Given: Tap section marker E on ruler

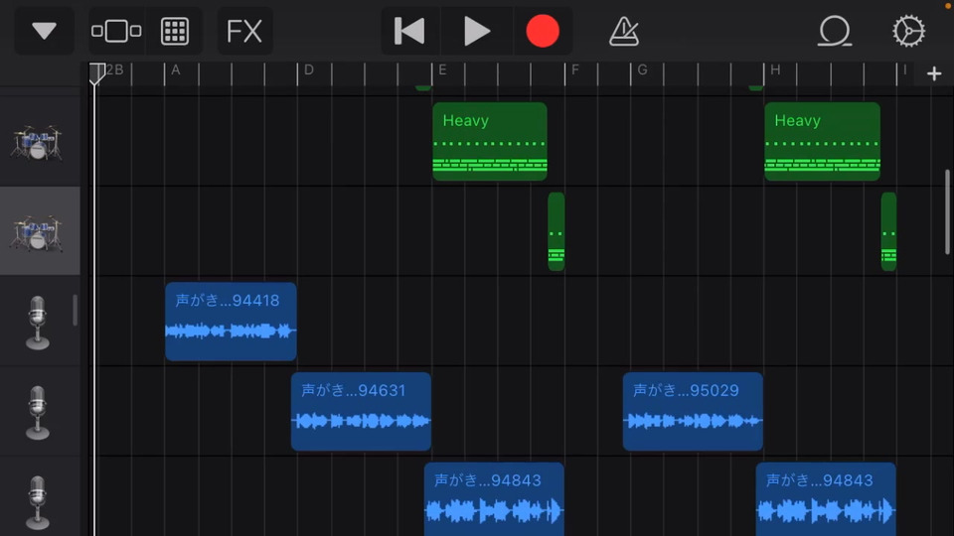Looking at the screenshot, I should pyautogui.click(x=442, y=69).
